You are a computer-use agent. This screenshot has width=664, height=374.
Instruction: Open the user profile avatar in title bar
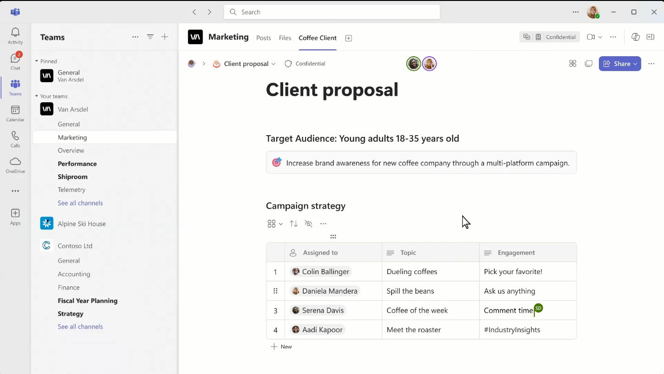click(593, 12)
